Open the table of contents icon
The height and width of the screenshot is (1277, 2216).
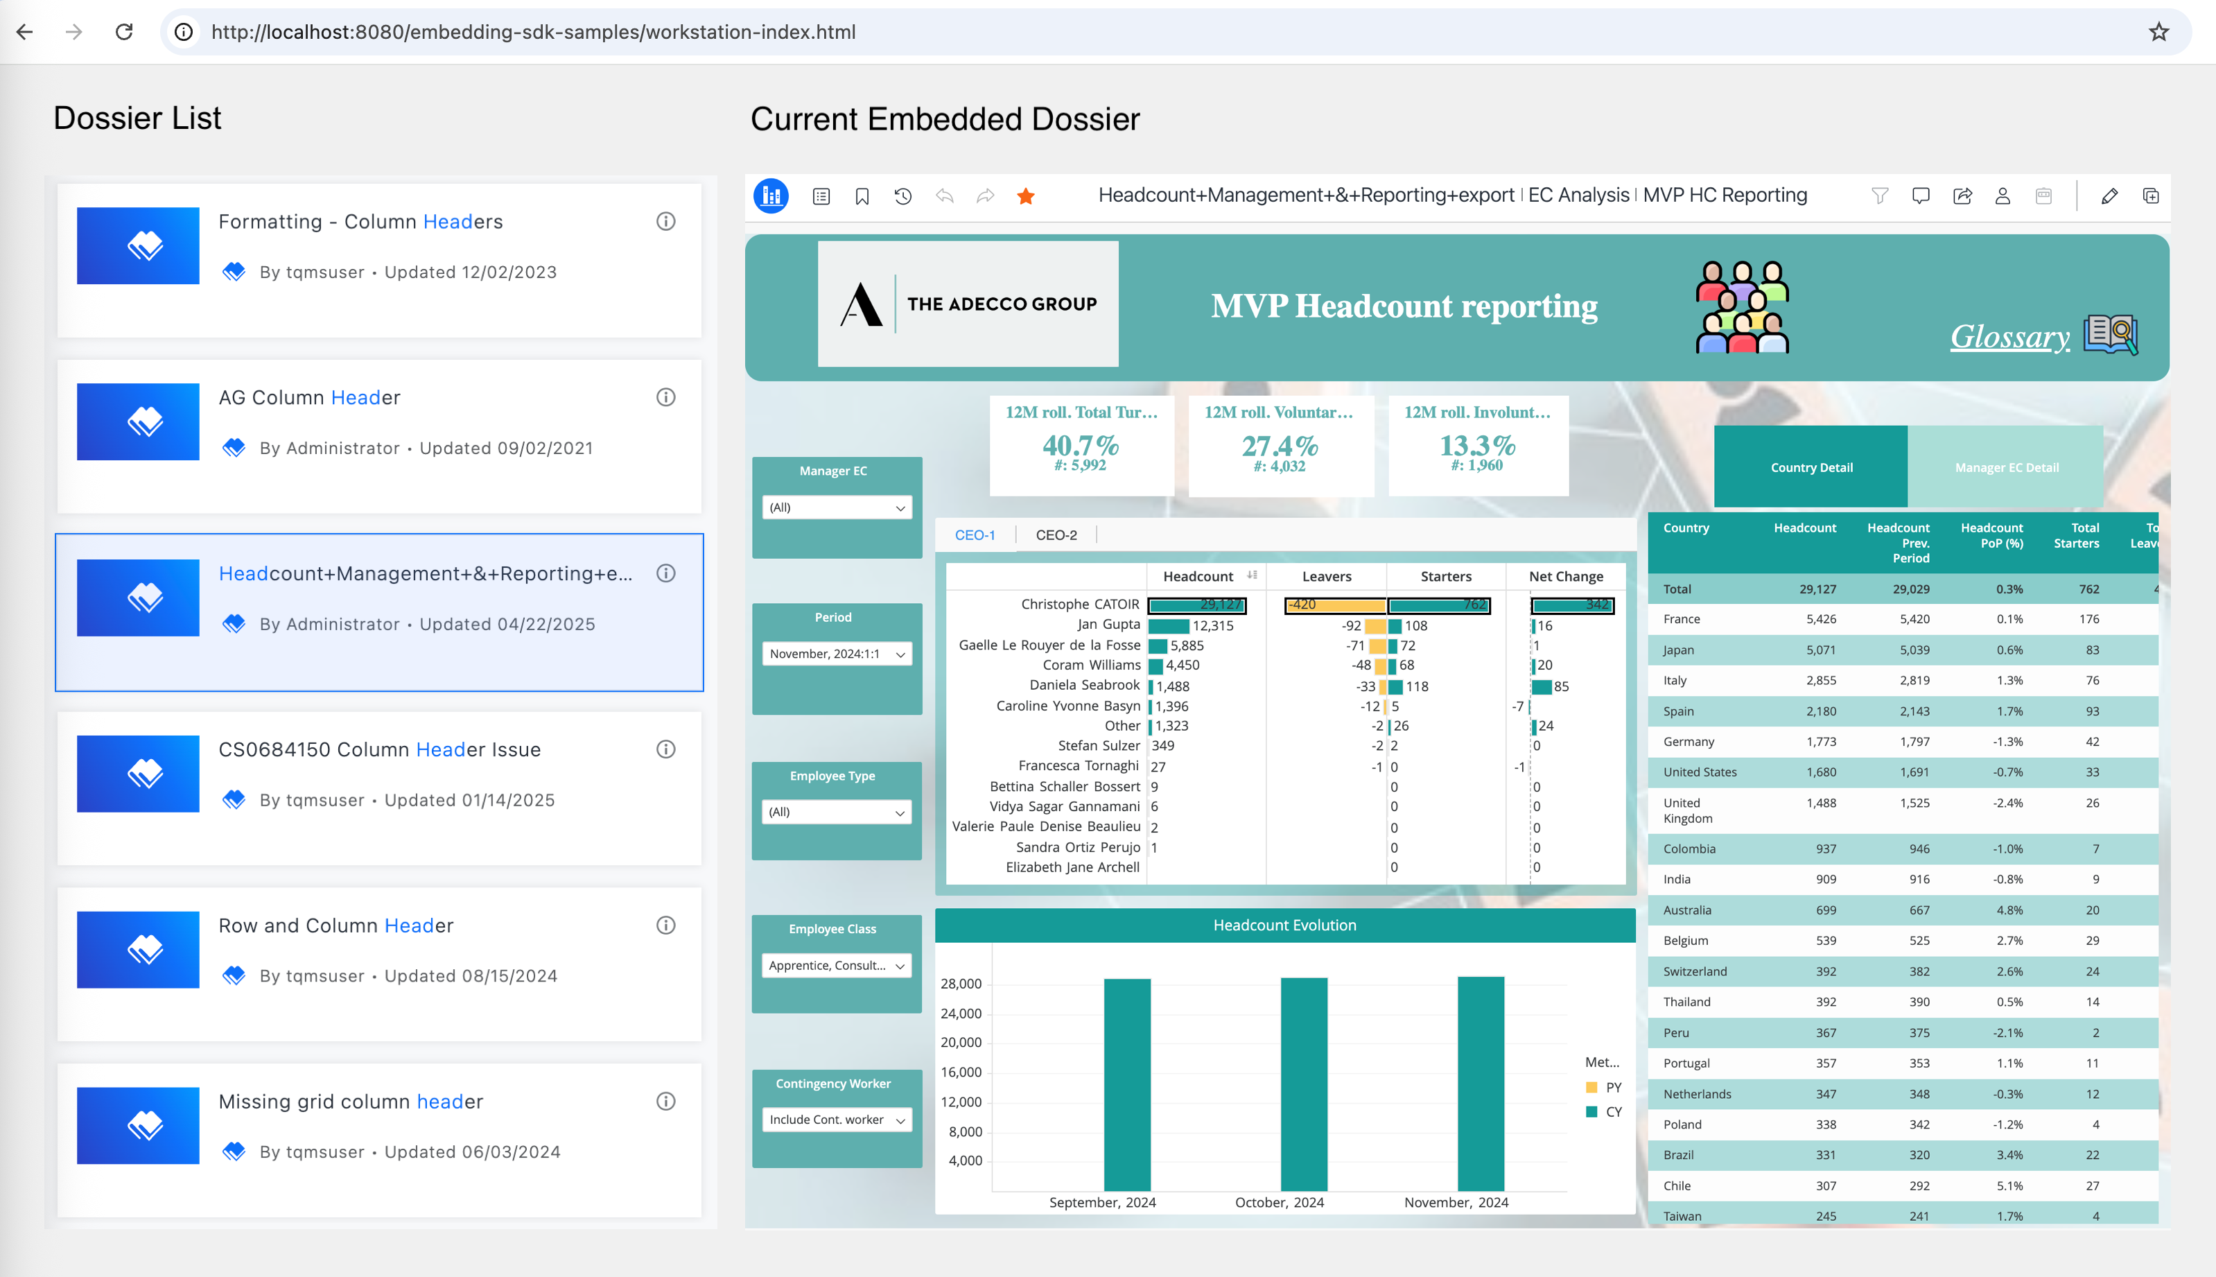pyautogui.click(x=821, y=196)
